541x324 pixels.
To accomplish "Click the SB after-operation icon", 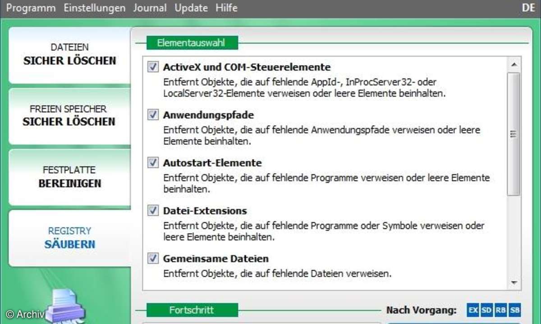I will (x=515, y=310).
